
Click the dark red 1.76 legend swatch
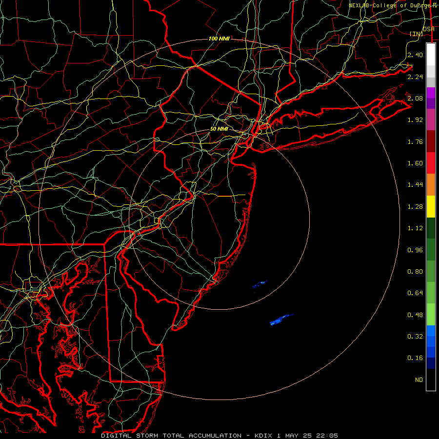click(x=431, y=141)
